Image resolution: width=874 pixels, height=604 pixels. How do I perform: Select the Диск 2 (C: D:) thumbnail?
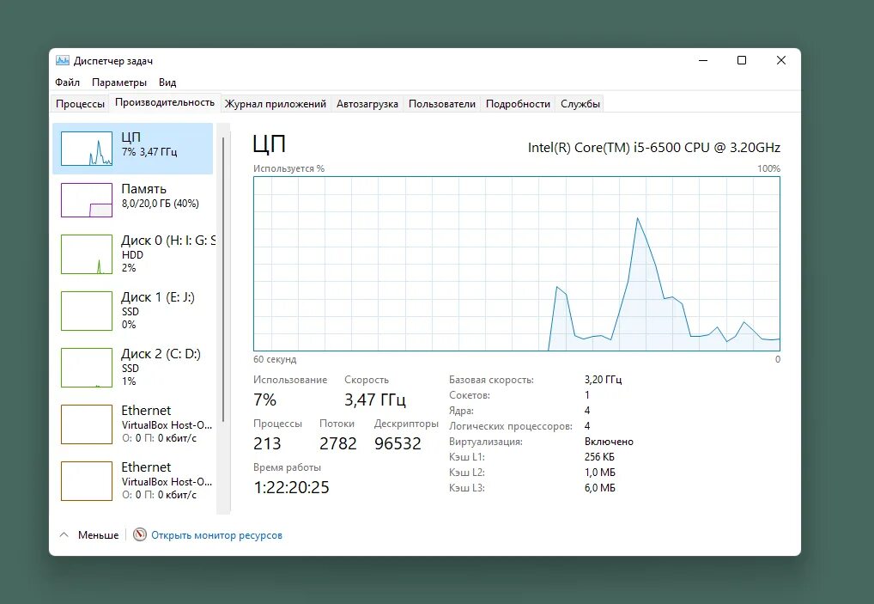(x=87, y=368)
